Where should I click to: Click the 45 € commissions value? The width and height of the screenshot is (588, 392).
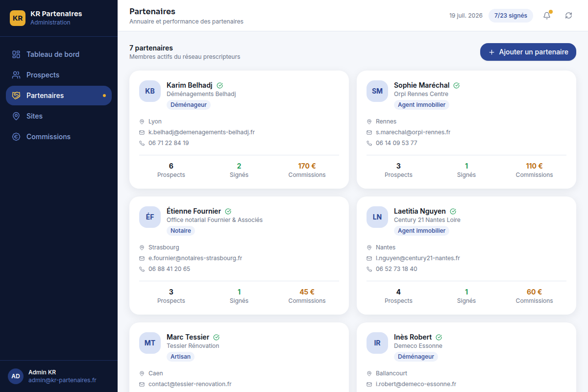tap(307, 292)
